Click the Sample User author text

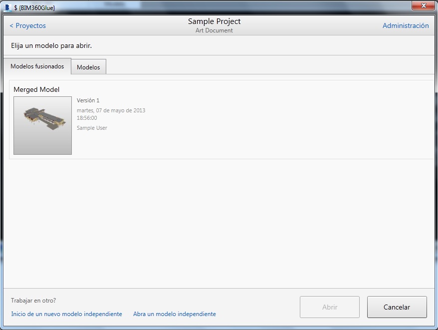point(92,128)
